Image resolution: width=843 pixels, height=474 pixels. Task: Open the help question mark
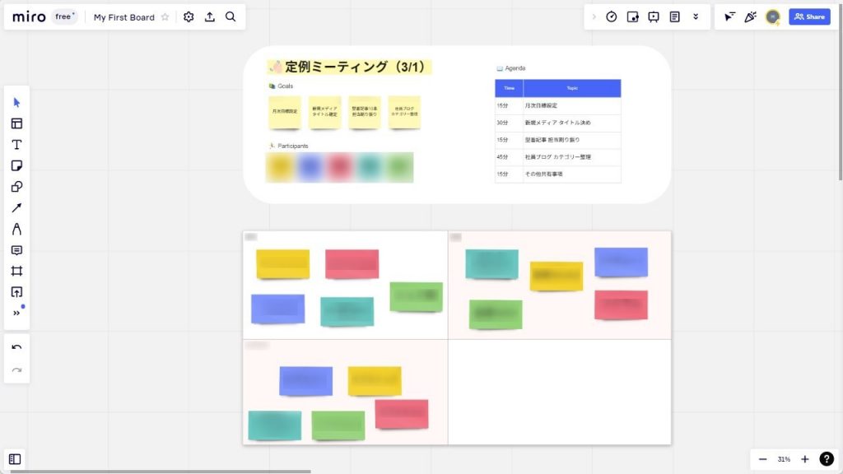pos(827,459)
